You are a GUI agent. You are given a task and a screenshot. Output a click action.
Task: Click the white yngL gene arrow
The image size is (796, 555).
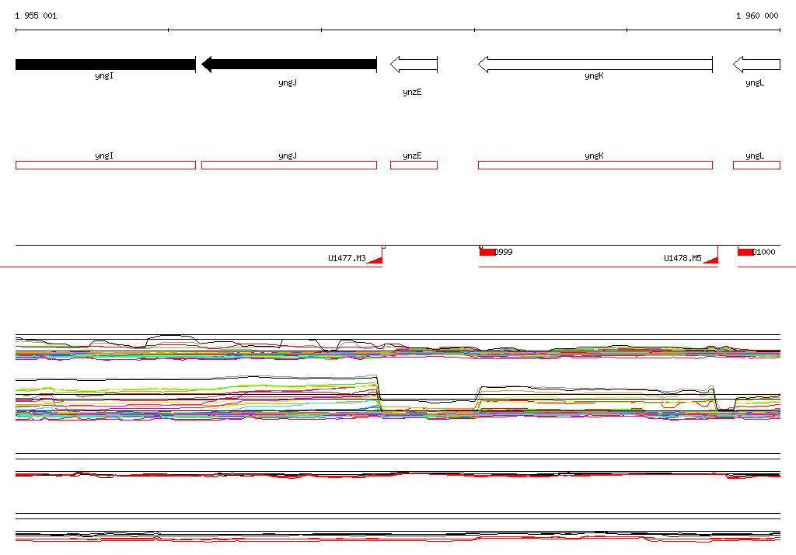coord(756,65)
